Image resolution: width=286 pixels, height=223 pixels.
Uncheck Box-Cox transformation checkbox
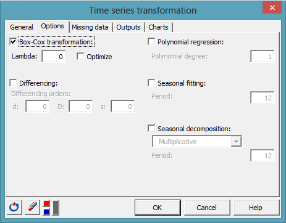coord(13,42)
